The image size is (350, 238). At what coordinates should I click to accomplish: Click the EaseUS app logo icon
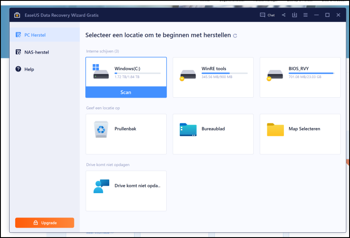click(x=17, y=15)
